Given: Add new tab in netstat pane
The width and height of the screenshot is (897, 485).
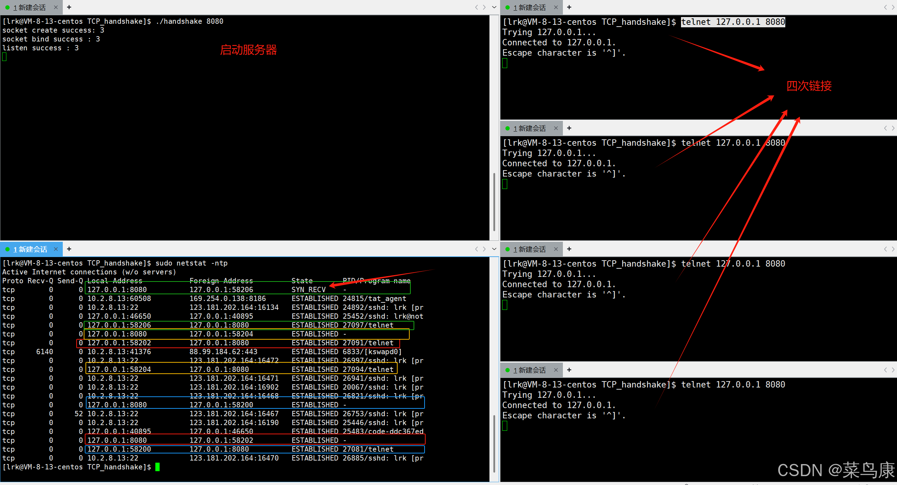Looking at the screenshot, I should click(x=69, y=249).
